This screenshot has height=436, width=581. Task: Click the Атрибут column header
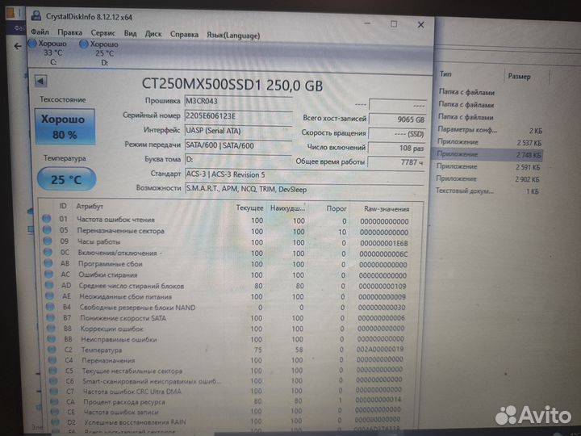click(x=90, y=206)
